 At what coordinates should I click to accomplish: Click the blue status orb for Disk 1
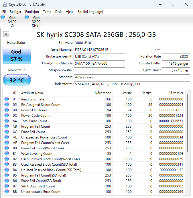27,17
